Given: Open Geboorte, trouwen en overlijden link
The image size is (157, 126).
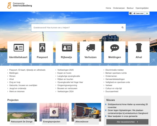Looking at the screenshot, I should click(x=23, y=85).
